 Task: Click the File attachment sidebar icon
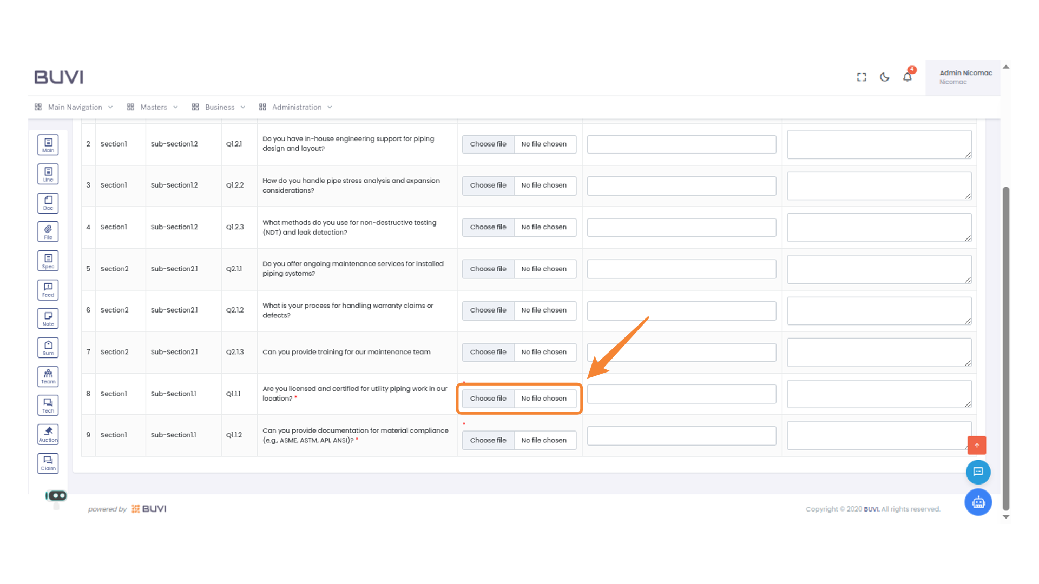click(x=48, y=231)
